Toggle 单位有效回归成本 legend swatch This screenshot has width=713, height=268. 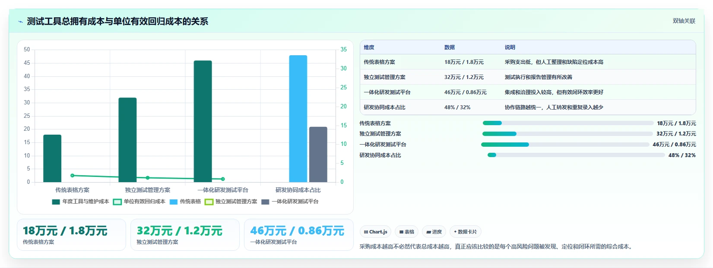[x=117, y=202]
